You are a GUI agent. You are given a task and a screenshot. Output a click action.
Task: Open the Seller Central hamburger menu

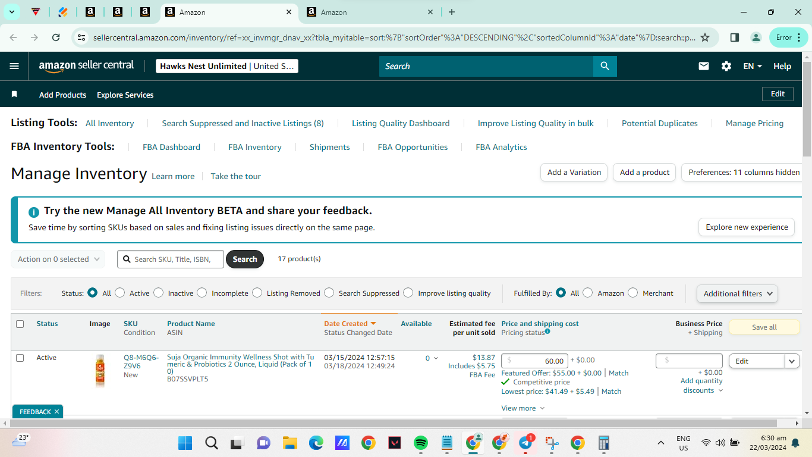14,66
